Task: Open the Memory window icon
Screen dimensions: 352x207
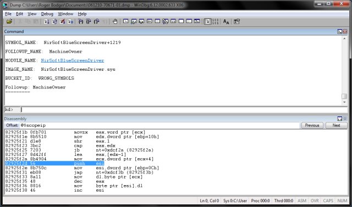Action: 158,21
